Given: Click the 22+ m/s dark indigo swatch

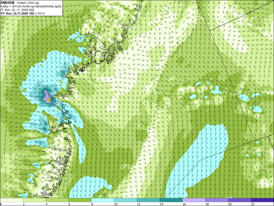Looking at the screenshot, I should 262,200.
